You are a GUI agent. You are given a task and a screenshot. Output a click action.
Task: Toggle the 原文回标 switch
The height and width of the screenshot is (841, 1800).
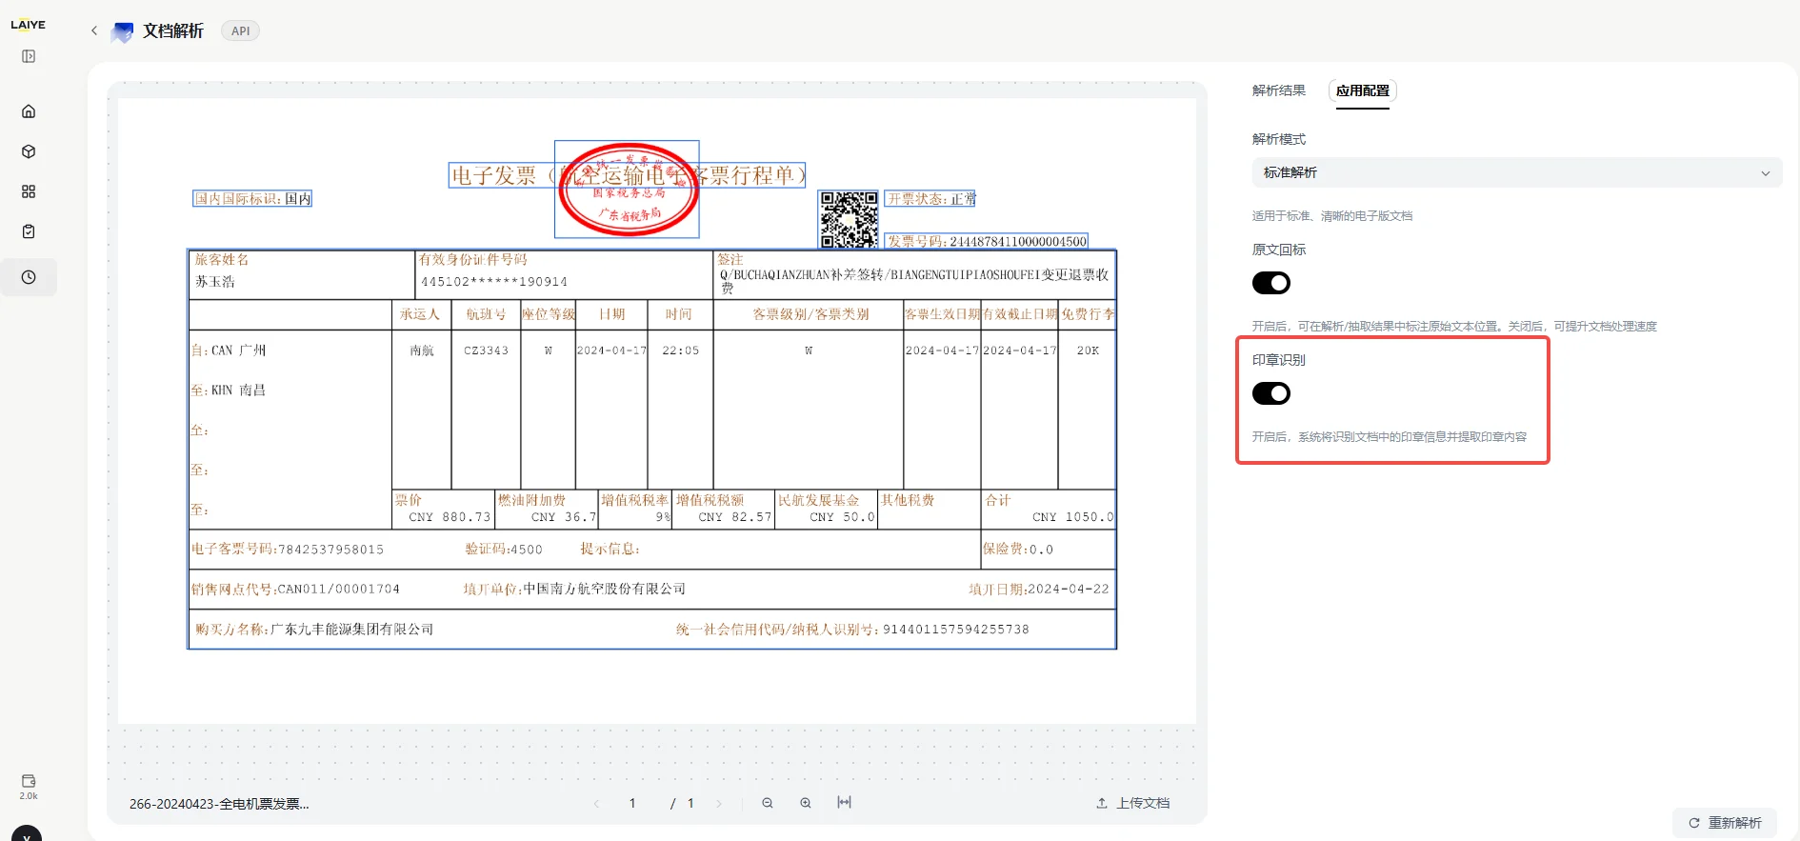(1271, 283)
